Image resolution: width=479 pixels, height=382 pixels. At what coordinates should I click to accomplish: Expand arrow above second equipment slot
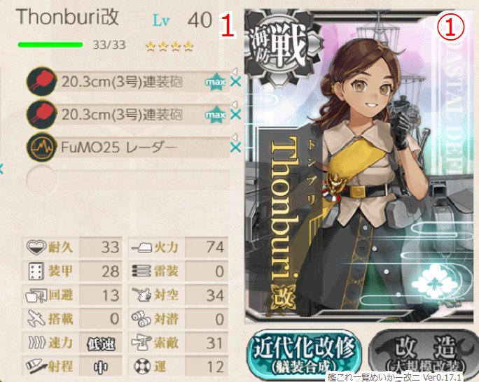pyautogui.click(x=235, y=104)
